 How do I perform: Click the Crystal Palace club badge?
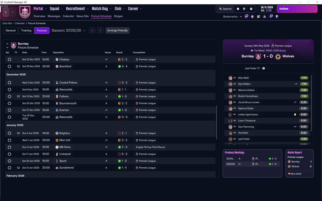coord(57,83)
